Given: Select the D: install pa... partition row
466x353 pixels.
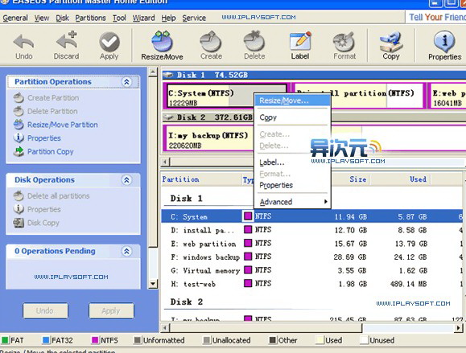Looking at the screenshot, I should click(x=312, y=230).
